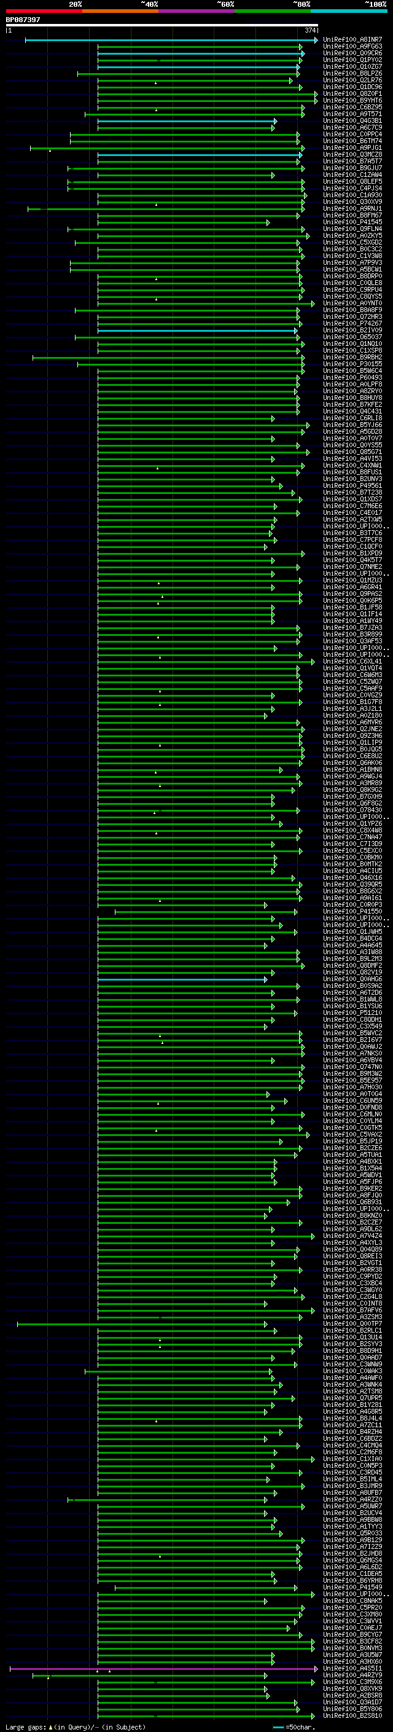Select the UniRef100_Q3MCZ8 label
The width and height of the screenshot is (393, 1732).
(352, 155)
